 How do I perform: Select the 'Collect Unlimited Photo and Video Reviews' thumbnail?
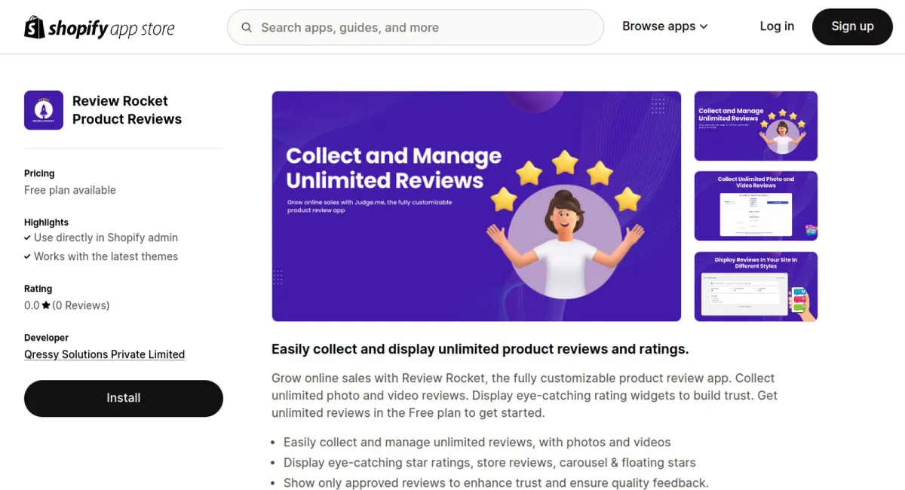[755, 206]
